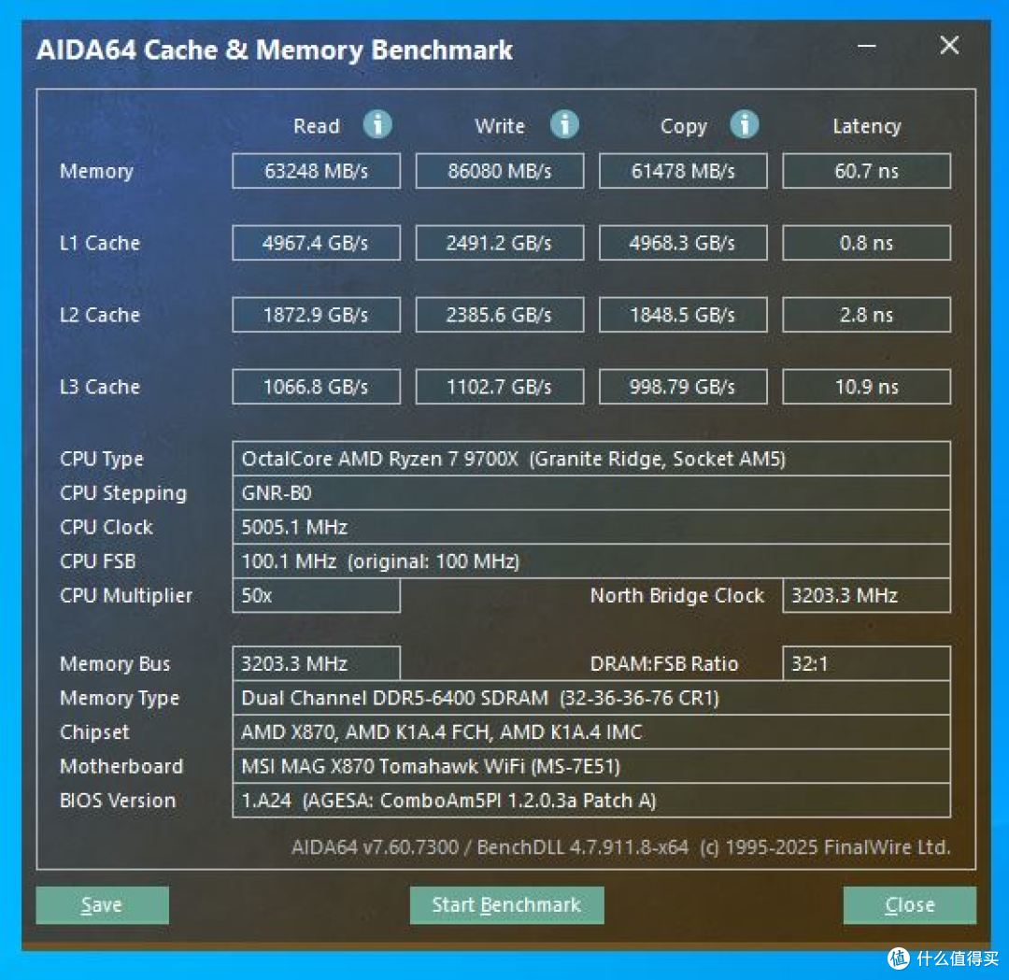Click the Copy column header
Screen dimensions: 1009x980
point(683,127)
